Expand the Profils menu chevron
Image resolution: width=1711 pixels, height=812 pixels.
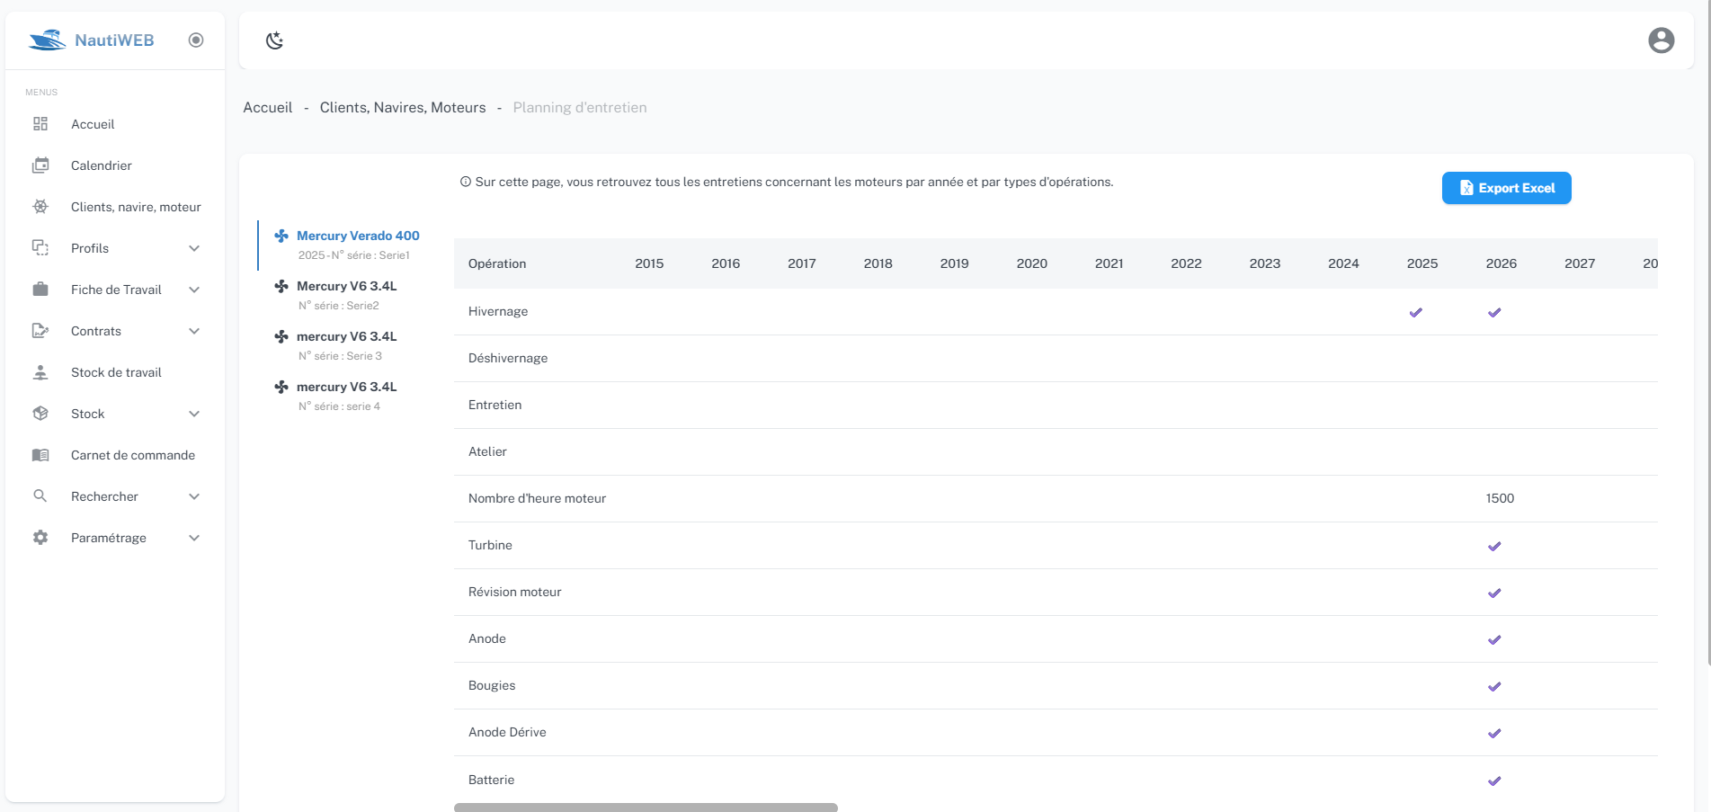(194, 248)
